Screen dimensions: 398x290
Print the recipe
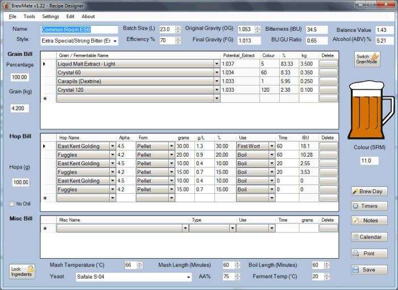[x=369, y=254]
